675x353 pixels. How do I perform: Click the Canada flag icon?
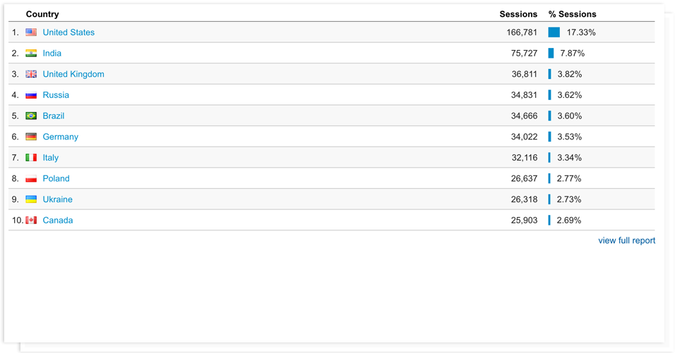[31, 221]
